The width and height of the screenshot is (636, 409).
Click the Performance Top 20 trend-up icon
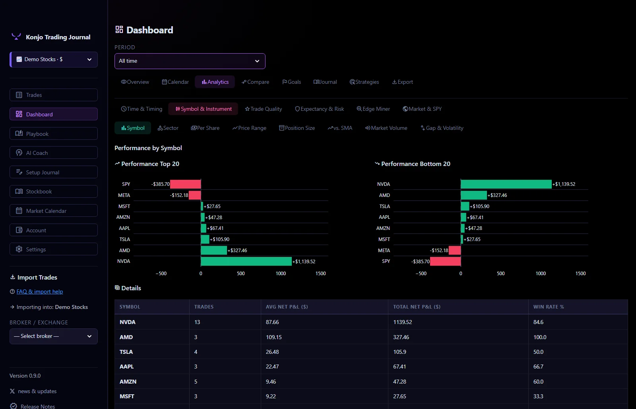click(x=117, y=164)
